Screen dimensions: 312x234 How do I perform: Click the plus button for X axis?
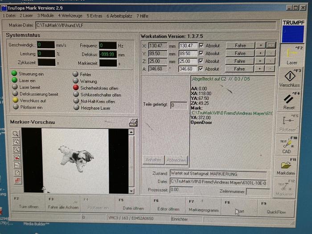pos(261,45)
